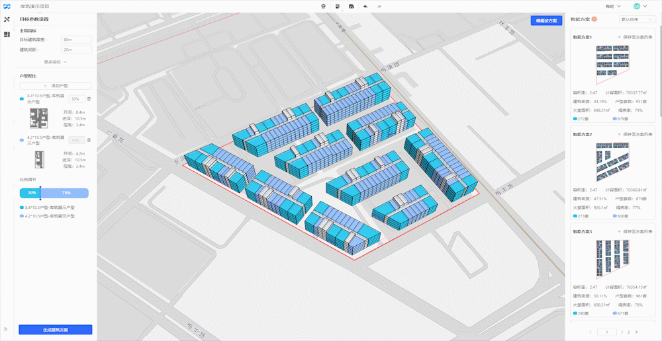662x341 pixels.
Task: Click the redo arrow icon
Action: [379, 7]
